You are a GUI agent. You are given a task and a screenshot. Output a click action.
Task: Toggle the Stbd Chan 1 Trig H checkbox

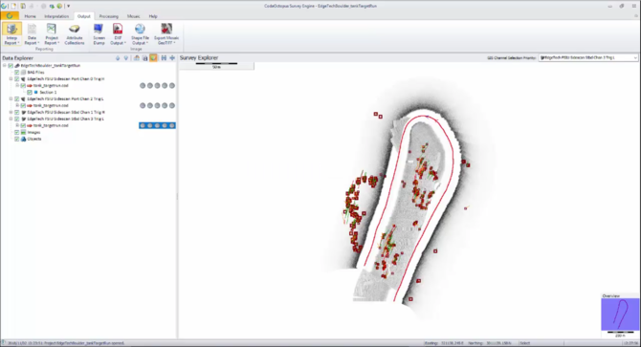[x=17, y=112]
